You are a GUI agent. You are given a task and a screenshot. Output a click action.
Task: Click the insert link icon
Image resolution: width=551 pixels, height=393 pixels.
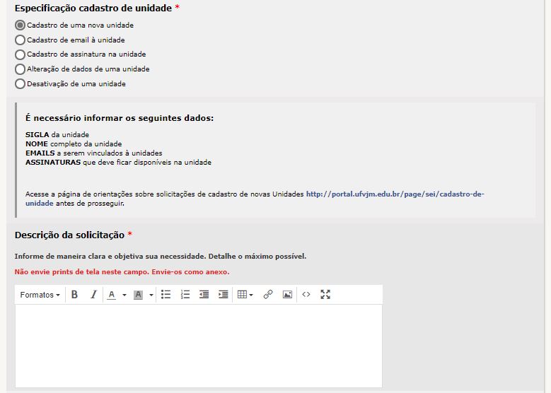pos(268,295)
